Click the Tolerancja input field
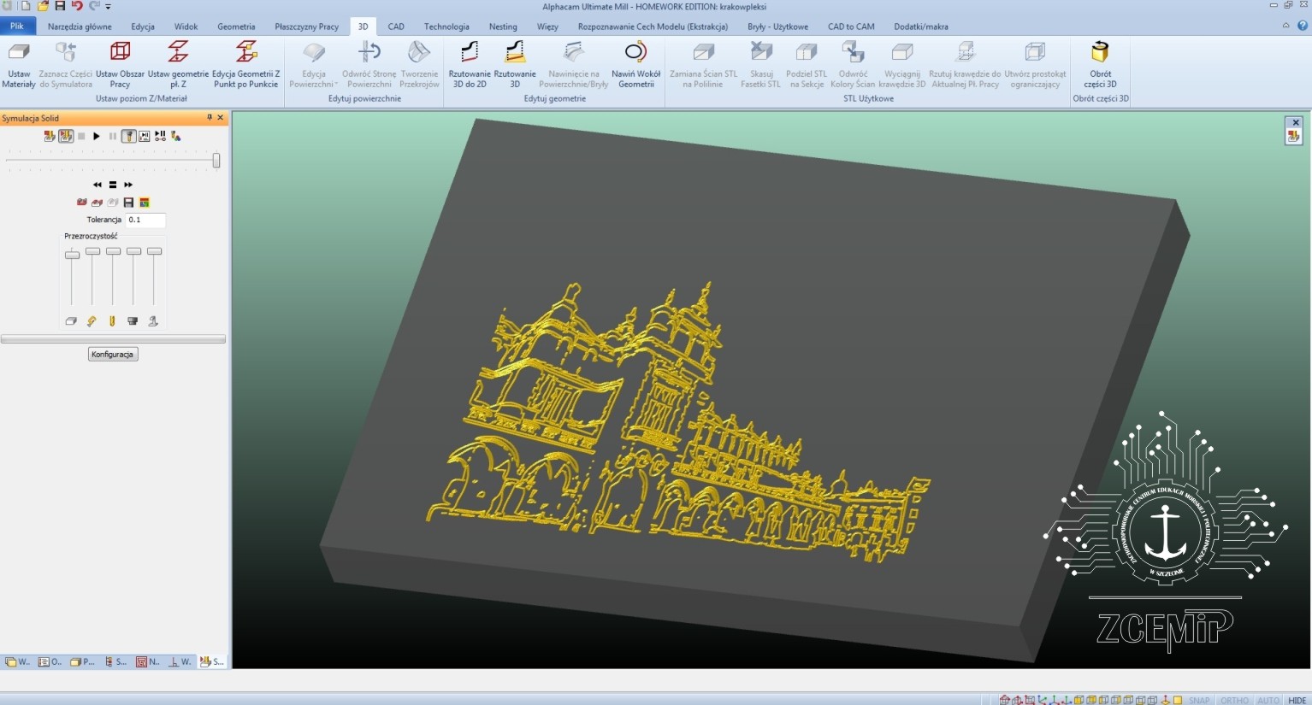1312x705 pixels. click(x=145, y=220)
